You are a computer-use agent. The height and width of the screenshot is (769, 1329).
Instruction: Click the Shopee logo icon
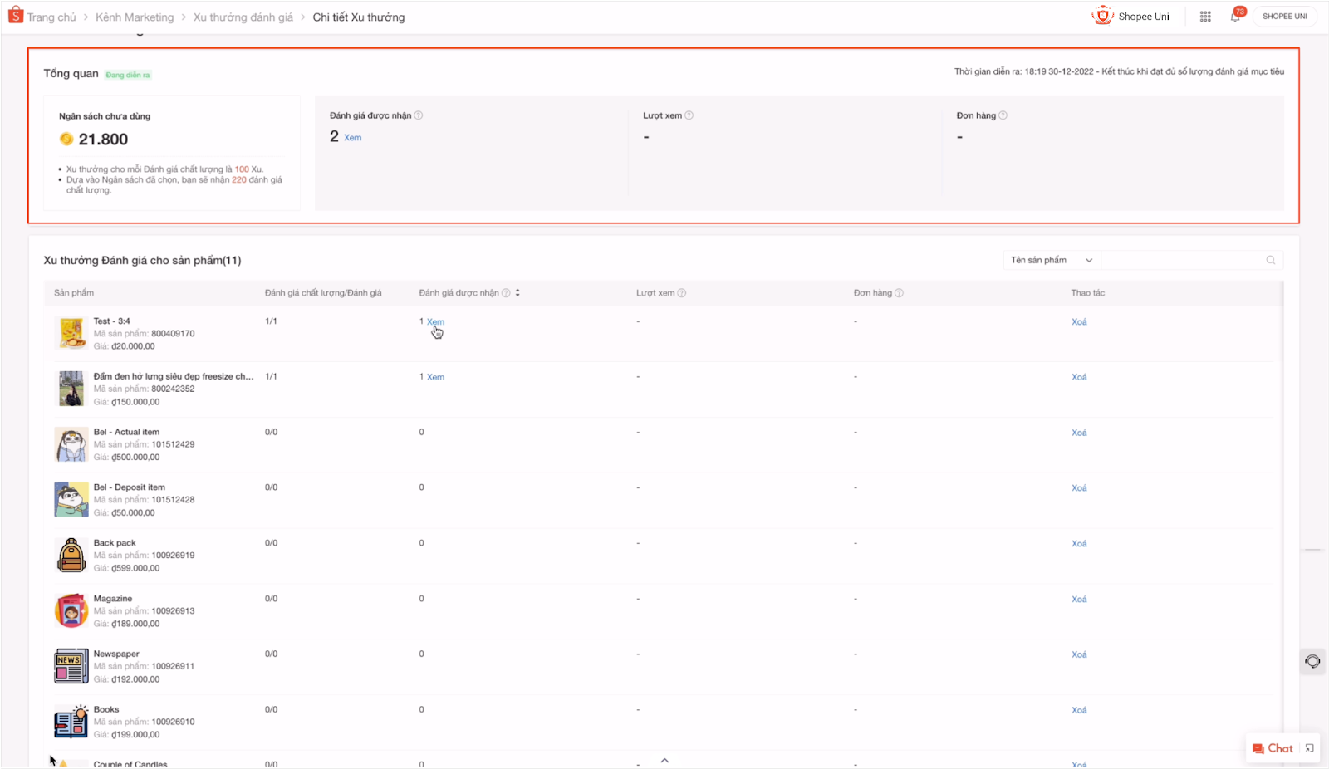click(16, 15)
